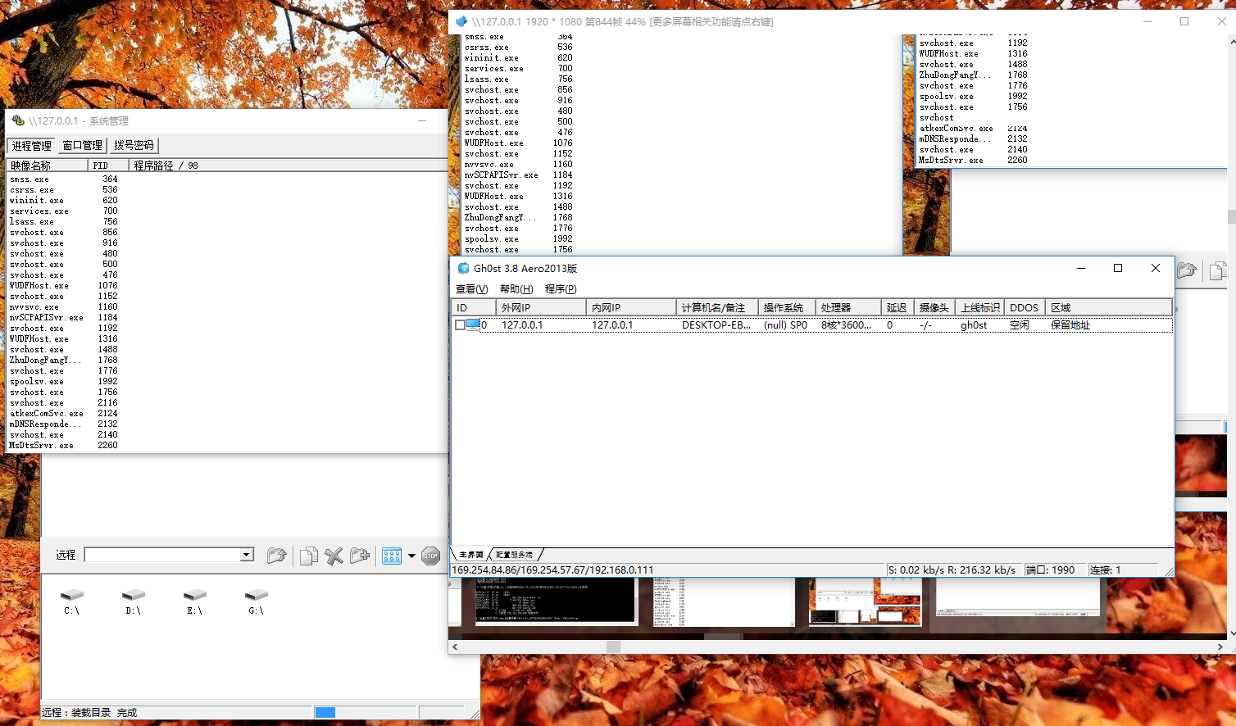1236x726 pixels.
Task: Sort by the 计算机名/备注 column header
Action: [717, 308]
